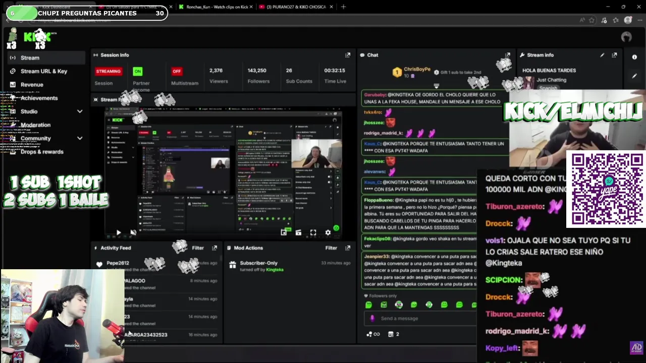646x363 pixels.
Task: Open channel points infinity balance
Action: point(373,334)
